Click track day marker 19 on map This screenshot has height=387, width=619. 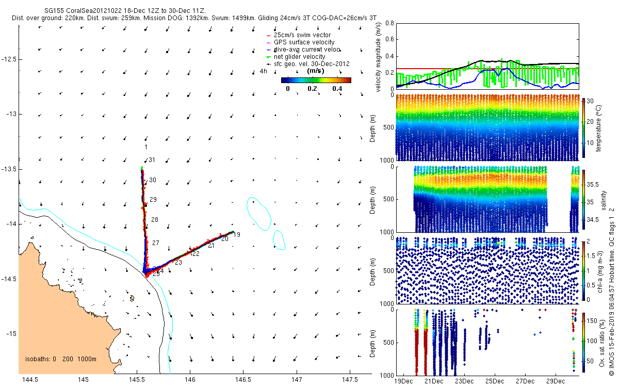tap(237, 235)
